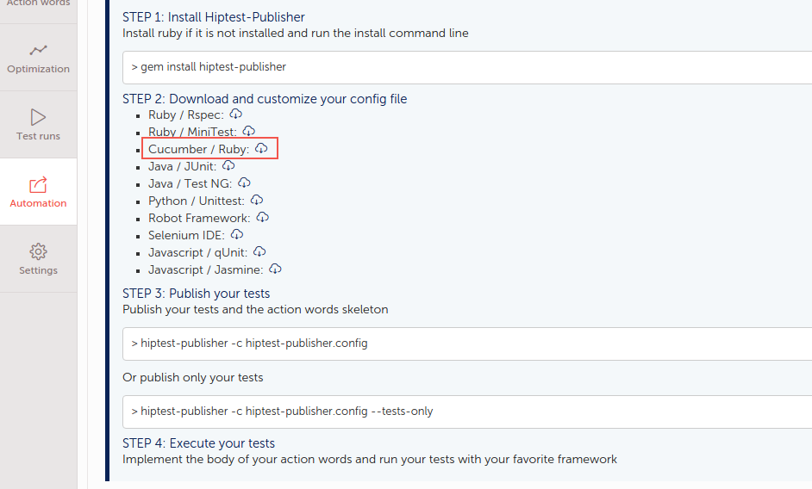Download the Robot Framework config file
Image resolution: width=812 pixels, height=489 pixels.
(263, 217)
